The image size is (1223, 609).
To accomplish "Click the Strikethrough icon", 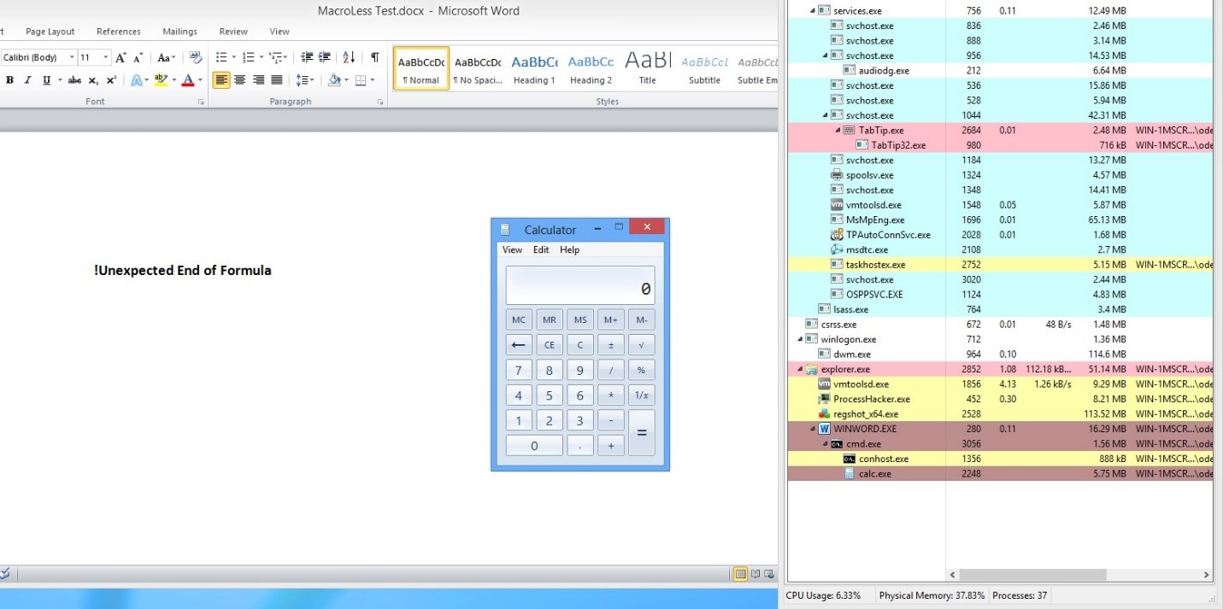I will pos(74,80).
